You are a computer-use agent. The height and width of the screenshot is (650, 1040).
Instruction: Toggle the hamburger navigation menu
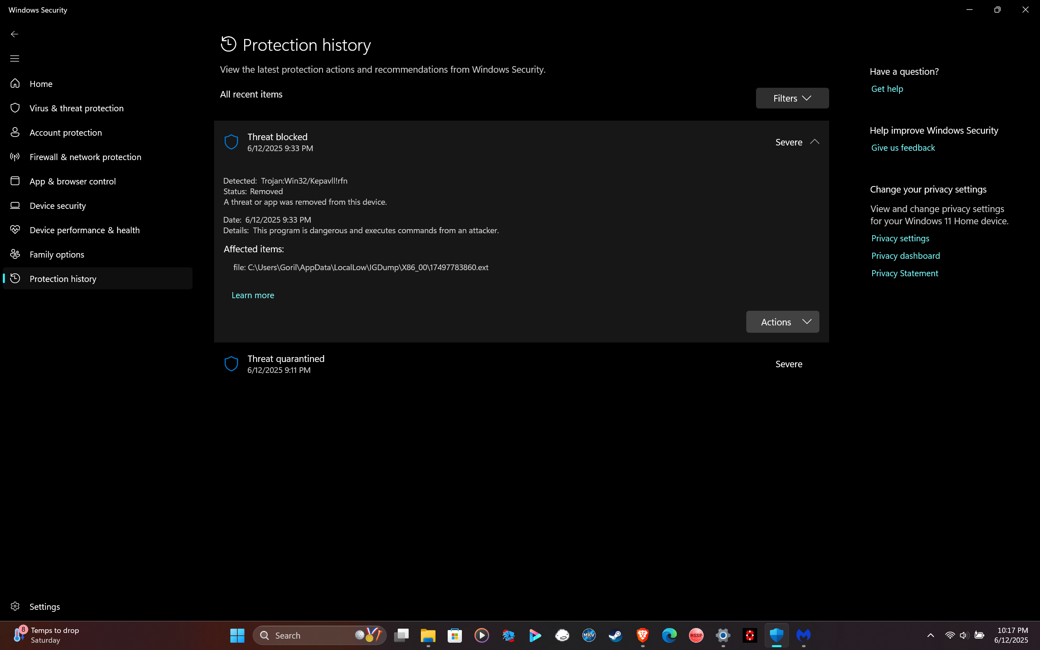click(x=15, y=58)
